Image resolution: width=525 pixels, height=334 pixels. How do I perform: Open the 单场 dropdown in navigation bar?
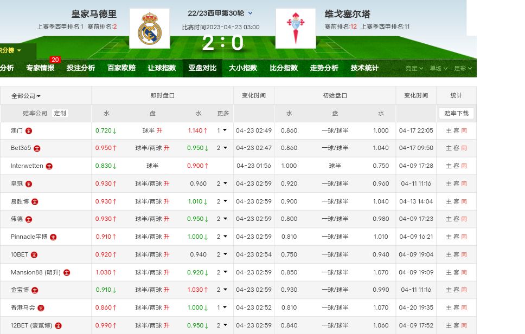[x=438, y=68]
